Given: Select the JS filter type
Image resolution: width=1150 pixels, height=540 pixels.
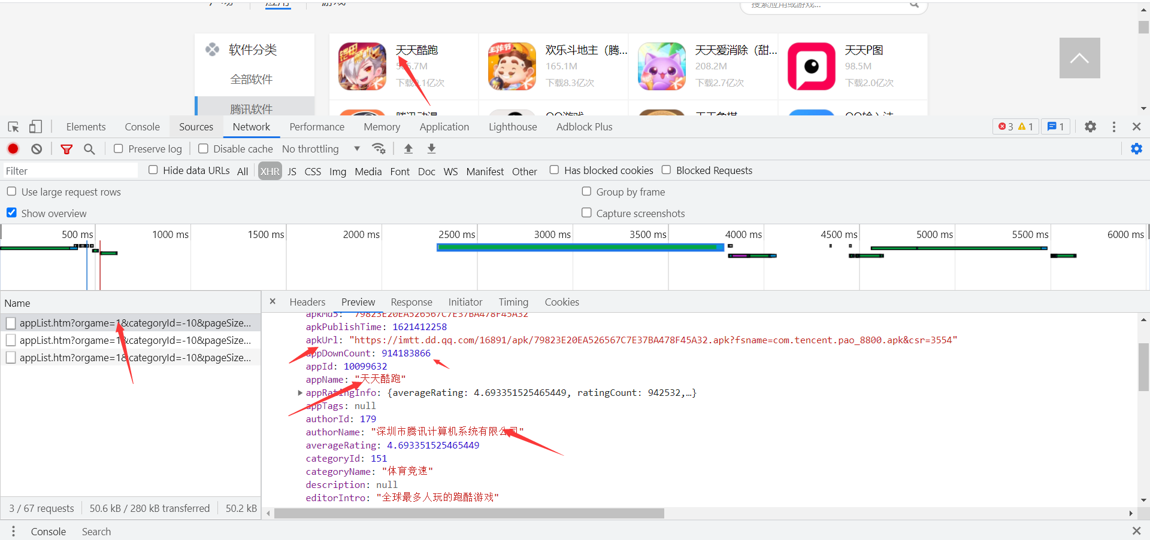Looking at the screenshot, I should pyautogui.click(x=292, y=172).
